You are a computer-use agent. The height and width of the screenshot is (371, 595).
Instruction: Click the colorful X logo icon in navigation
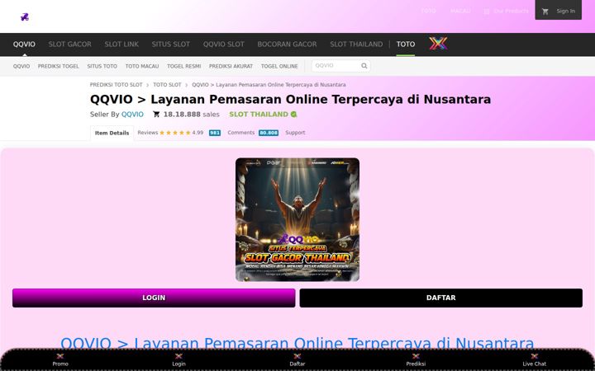tap(438, 44)
